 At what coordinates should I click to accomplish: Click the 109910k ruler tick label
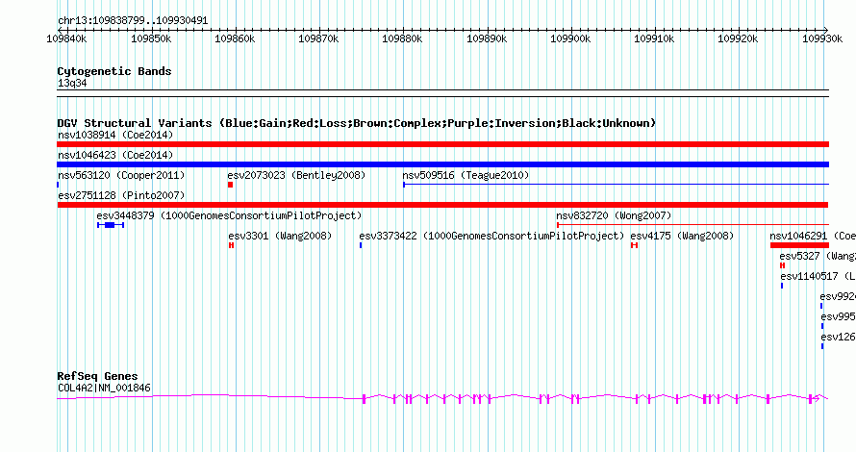pyautogui.click(x=654, y=38)
